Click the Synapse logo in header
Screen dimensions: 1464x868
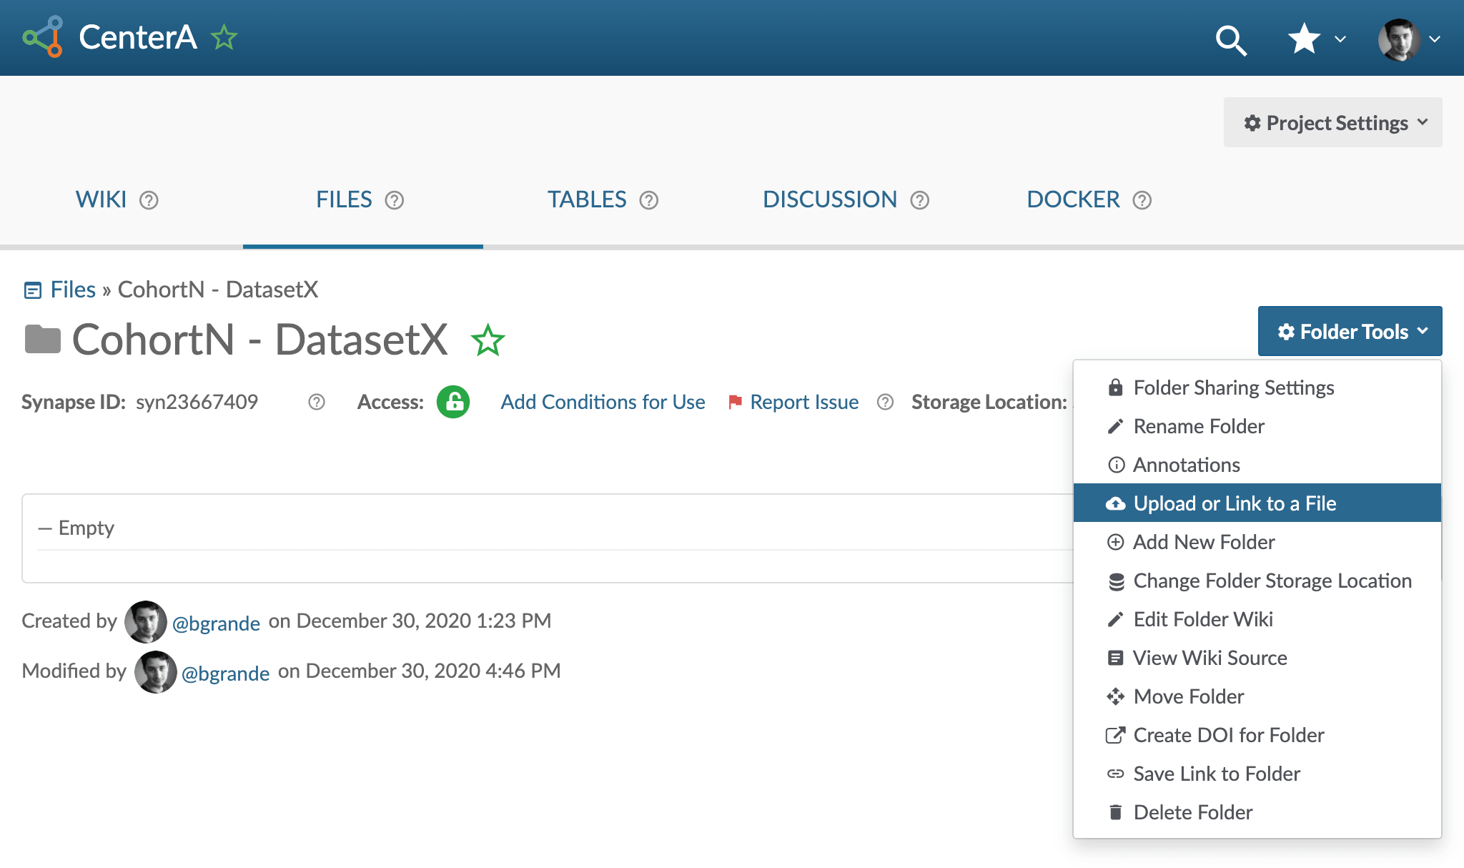click(43, 37)
